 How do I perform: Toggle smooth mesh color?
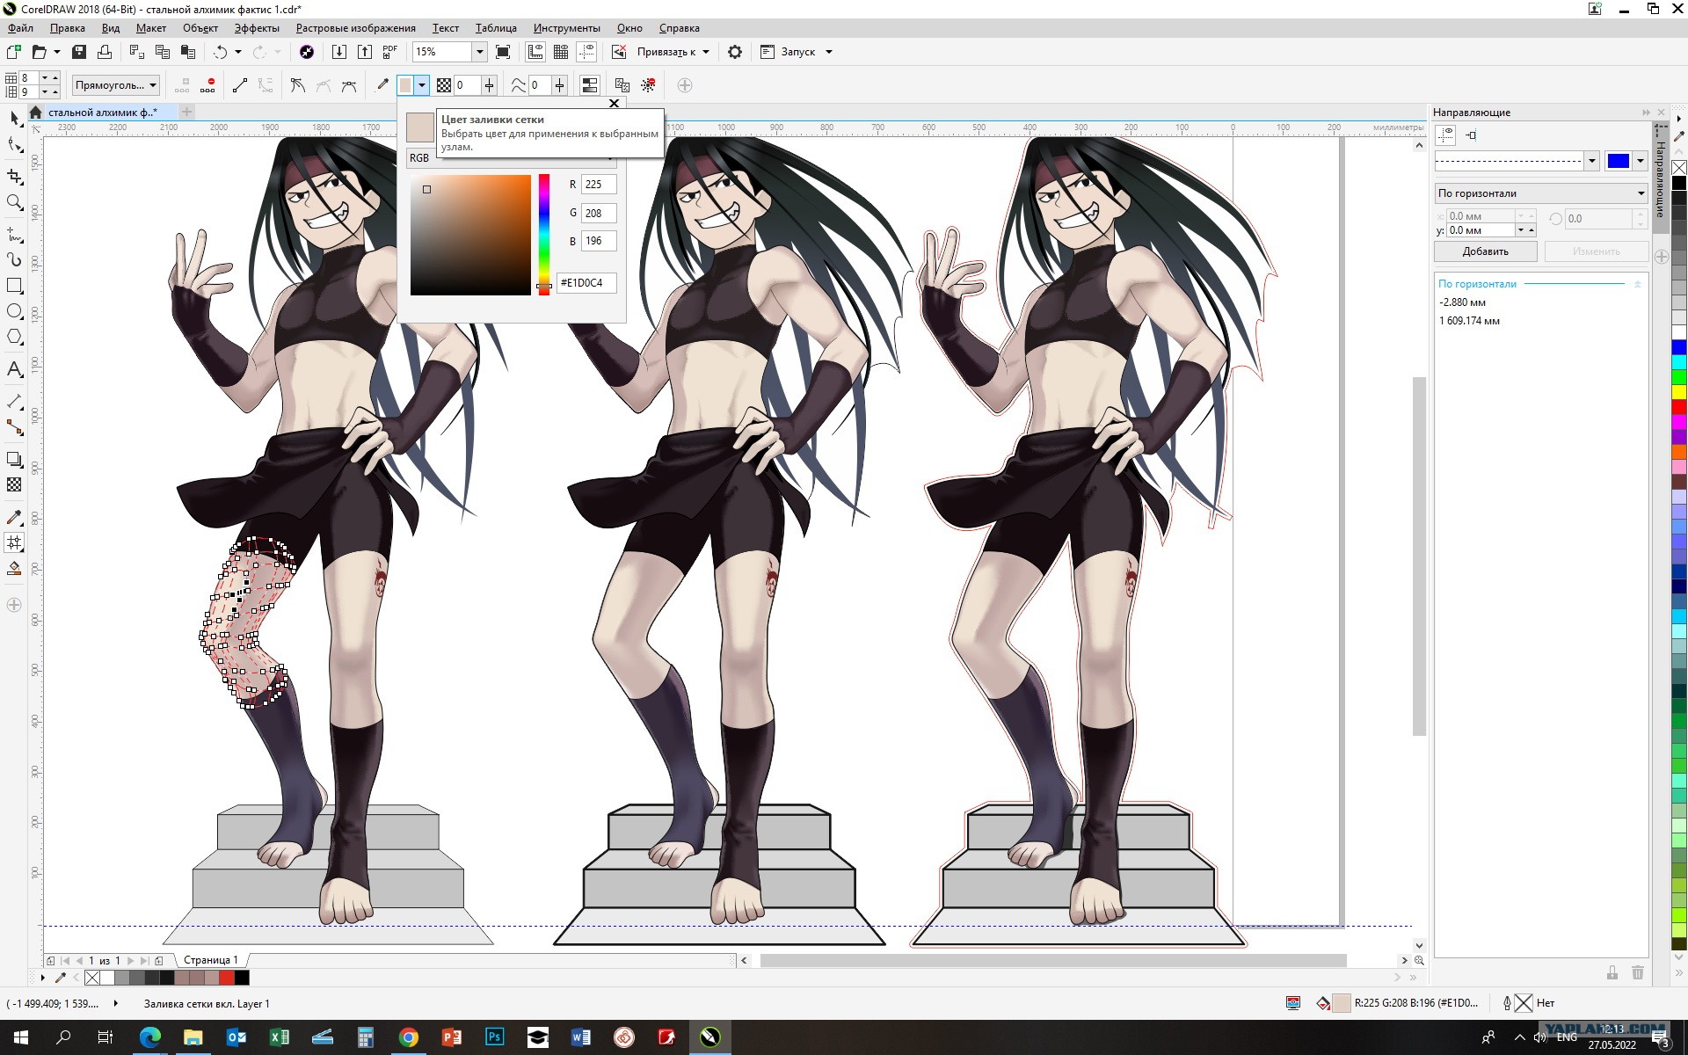click(590, 85)
